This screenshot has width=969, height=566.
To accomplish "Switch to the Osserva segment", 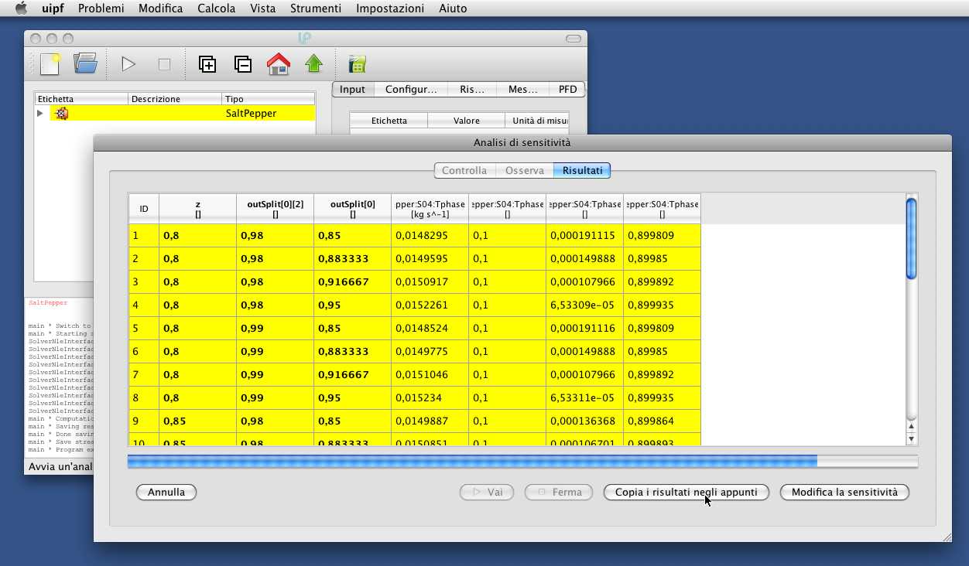I will [524, 170].
